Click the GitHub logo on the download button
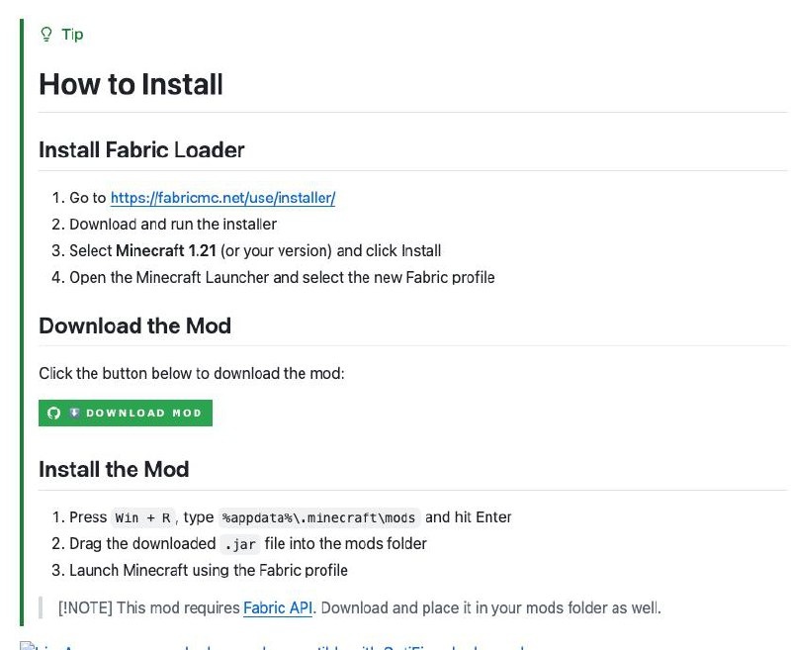791x650 pixels. (x=54, y=413)
